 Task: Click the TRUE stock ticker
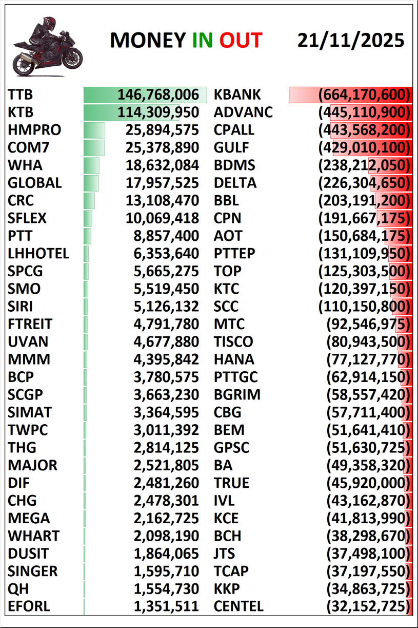point(231,483)
